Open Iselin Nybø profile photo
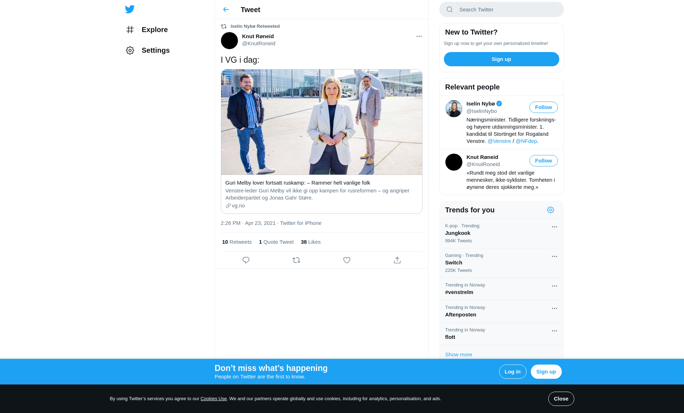This screenshot has height=413, width=684. coord(454,109)
